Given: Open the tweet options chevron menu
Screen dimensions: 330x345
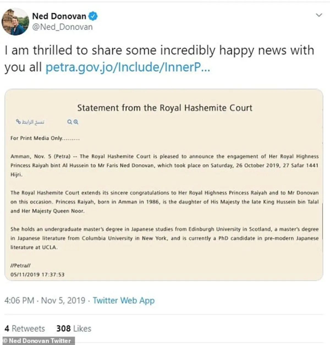Looking at the screenshot, I should tap(319, 15).
